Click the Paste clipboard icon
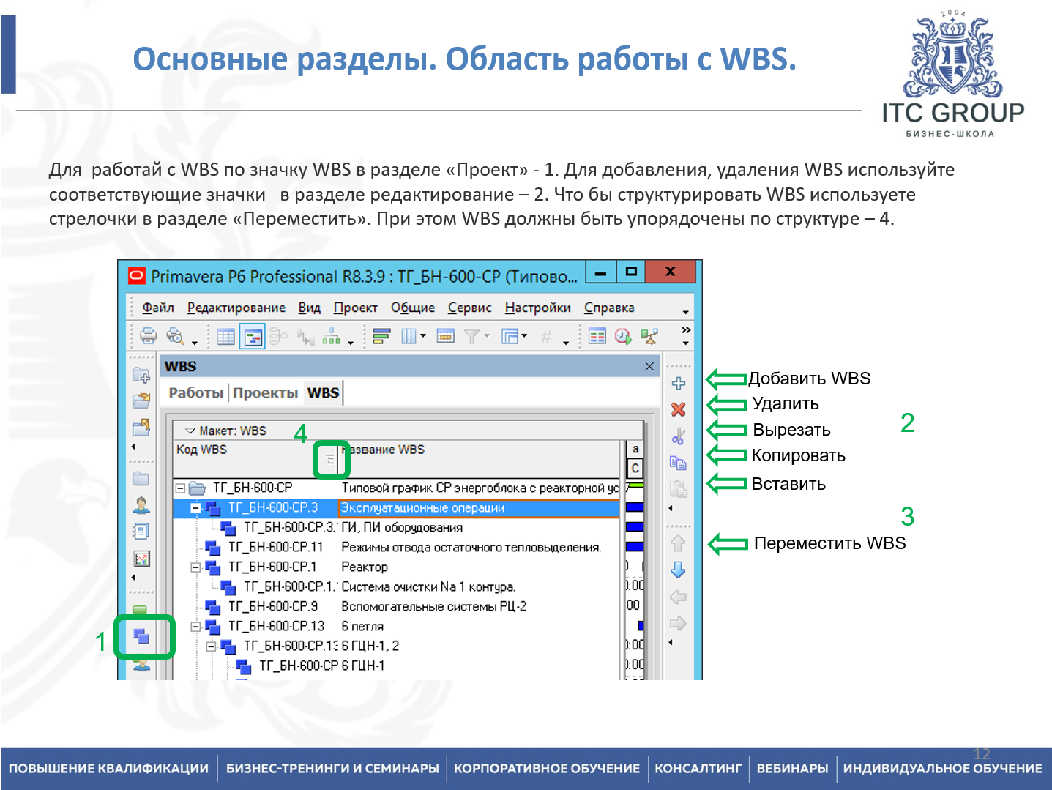This screenshot has width=1052, height=790. point(679,488)
